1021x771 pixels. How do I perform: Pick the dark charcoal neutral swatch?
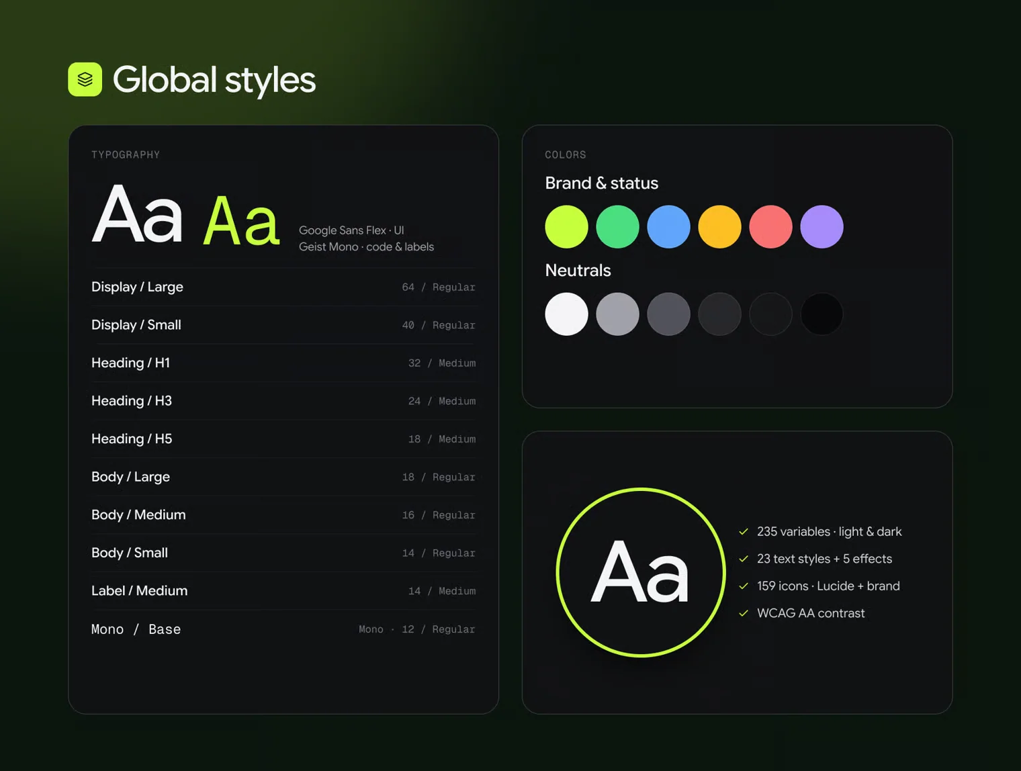[x=719, y=314]
